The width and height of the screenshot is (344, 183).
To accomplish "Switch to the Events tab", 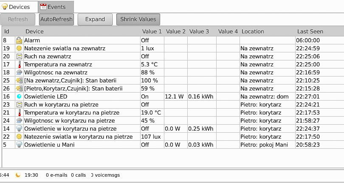I will tap(56, 7).
